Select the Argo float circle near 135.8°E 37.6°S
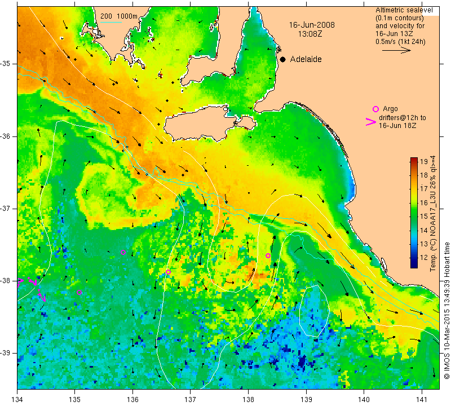This screenshot has height=406, width=451. point(123,253)
